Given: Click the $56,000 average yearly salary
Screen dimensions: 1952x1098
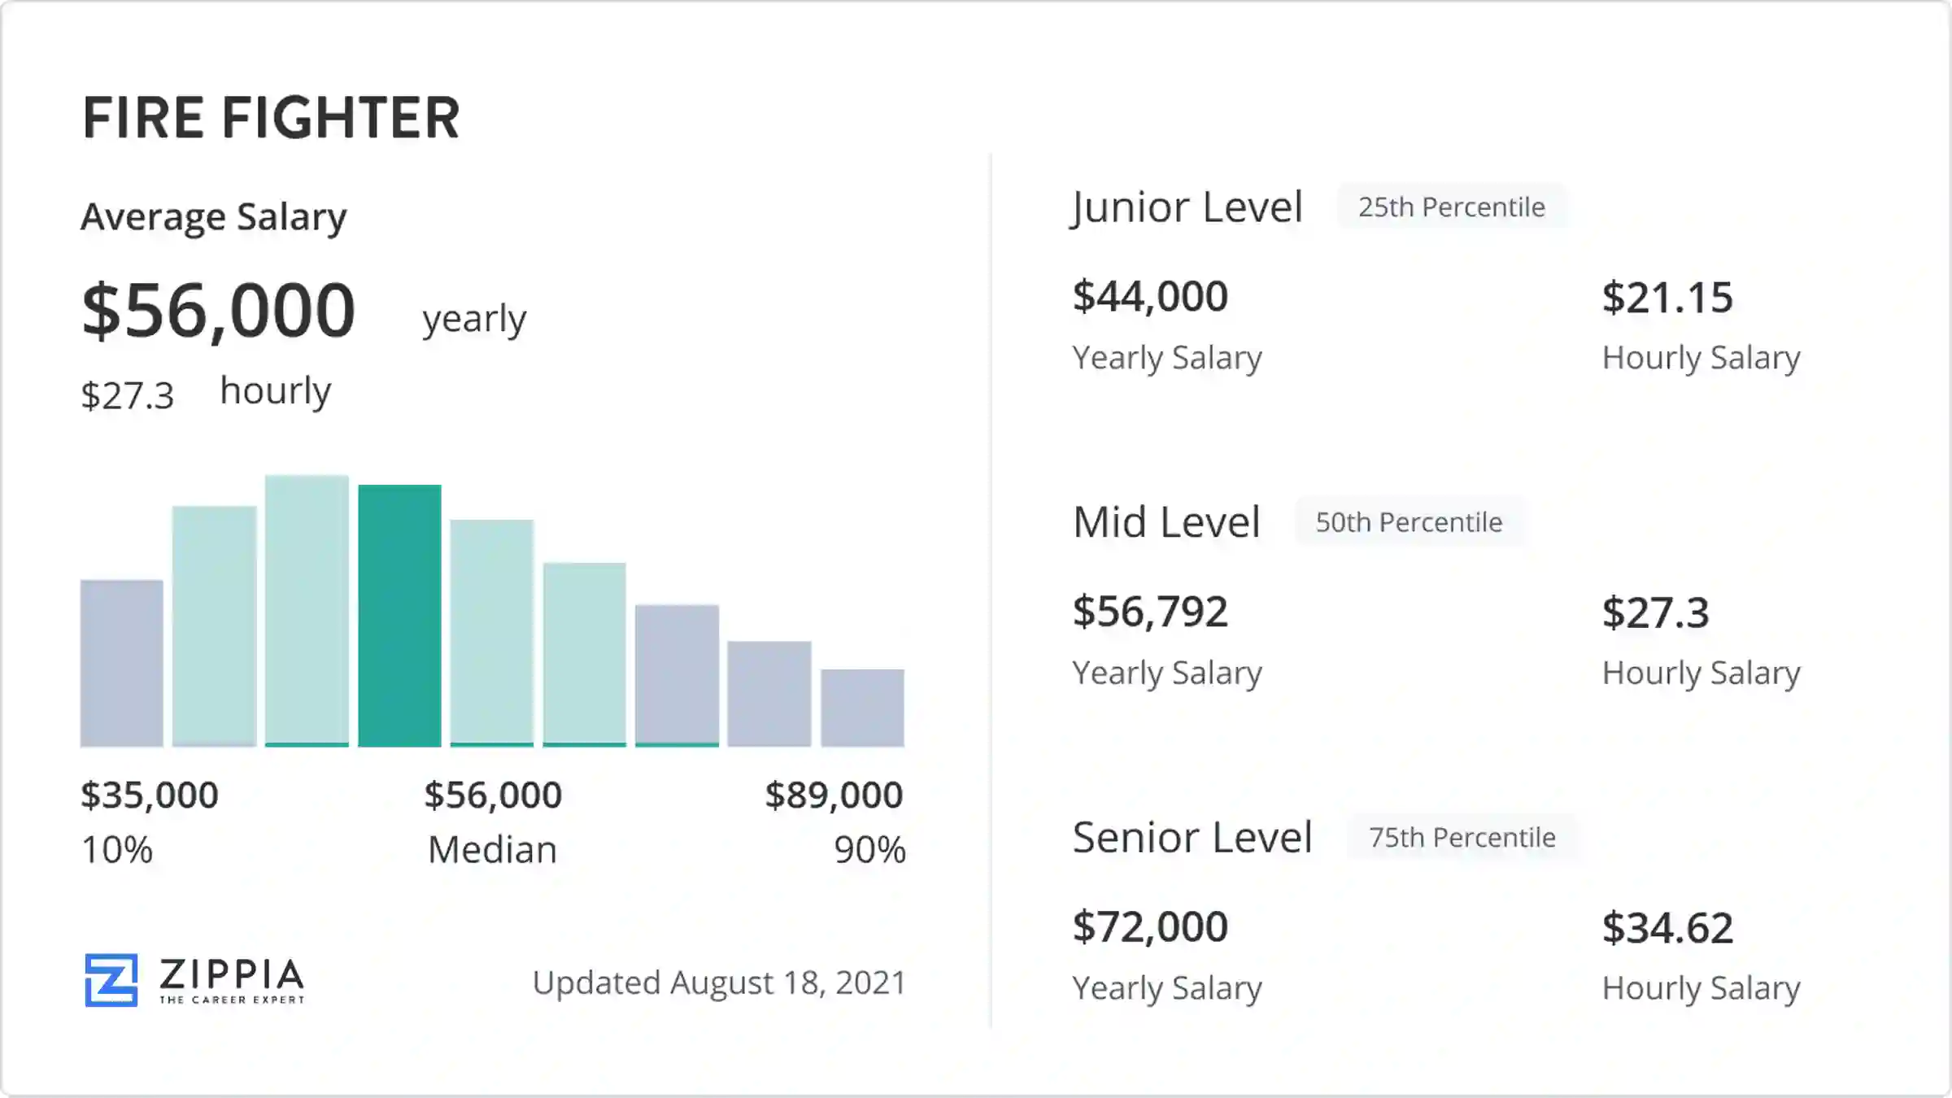Looking at the screenshot, I should point(218,311).
